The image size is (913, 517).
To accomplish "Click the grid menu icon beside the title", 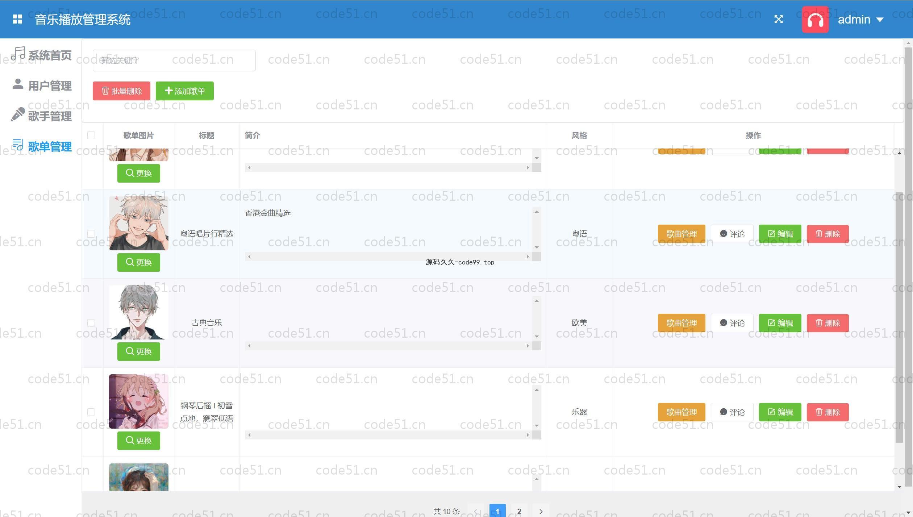I will (17, 19).
